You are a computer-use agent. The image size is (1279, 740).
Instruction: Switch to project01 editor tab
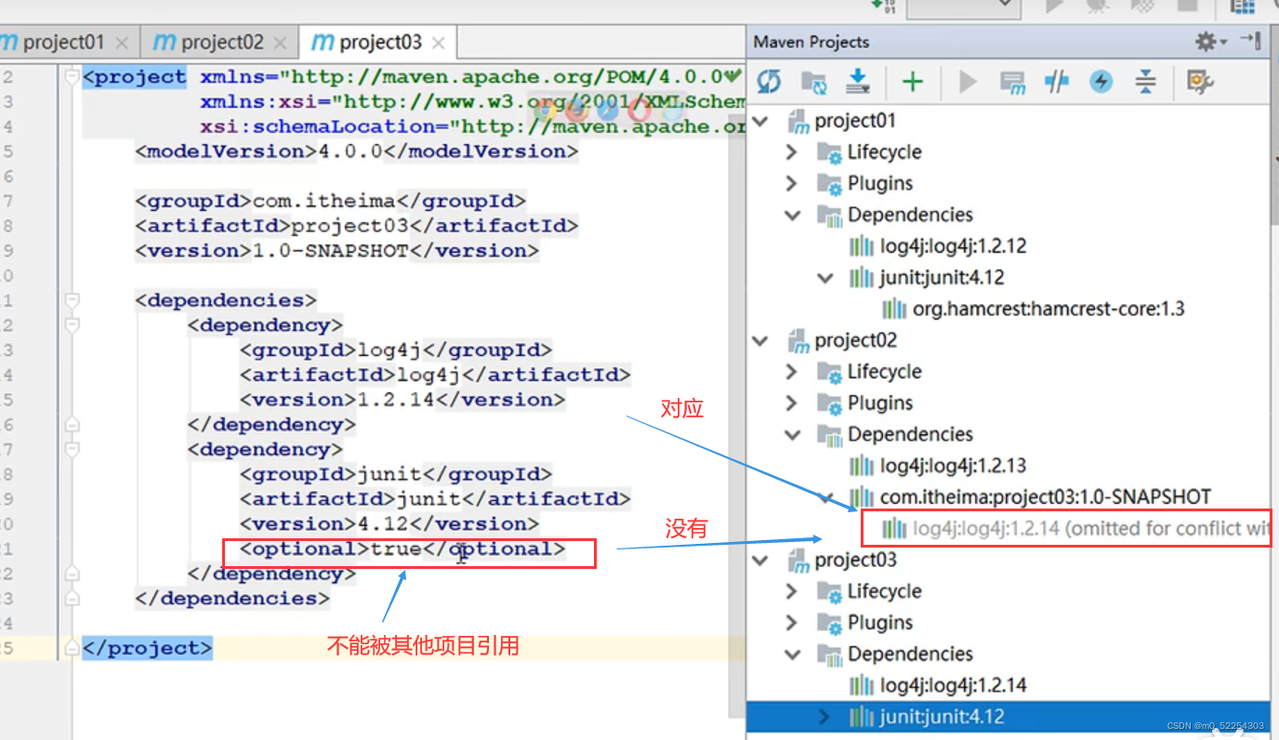point(64,42)
